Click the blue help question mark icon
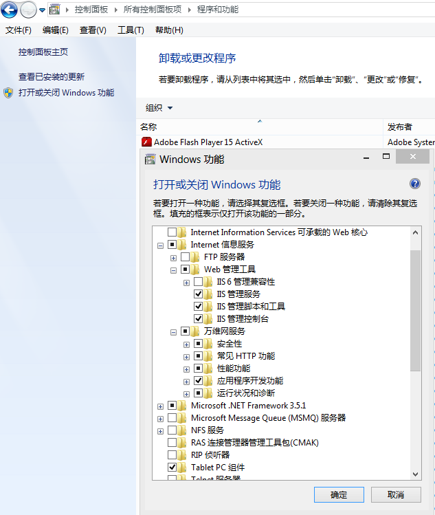The width and height of the screenshot is (435, 515). (x=415, y=184)
